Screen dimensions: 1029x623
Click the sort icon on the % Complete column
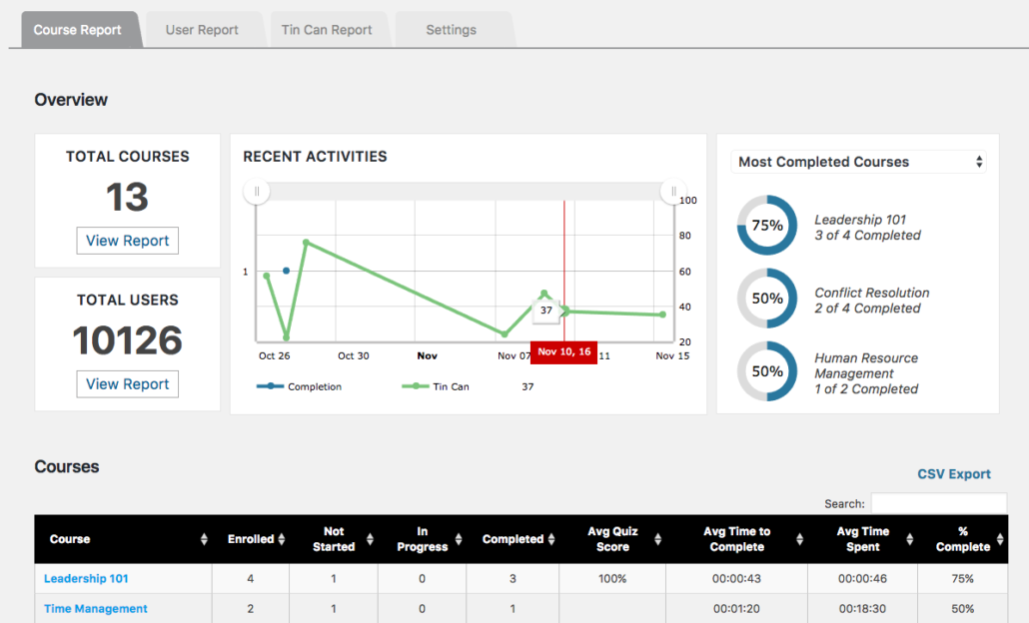[999, 539]
